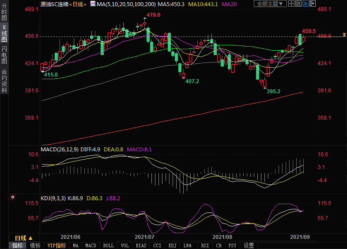The height and width of the screenshot is (249, 347).
Task: Open the <日线> period selector in title
Action: (77, 4)
